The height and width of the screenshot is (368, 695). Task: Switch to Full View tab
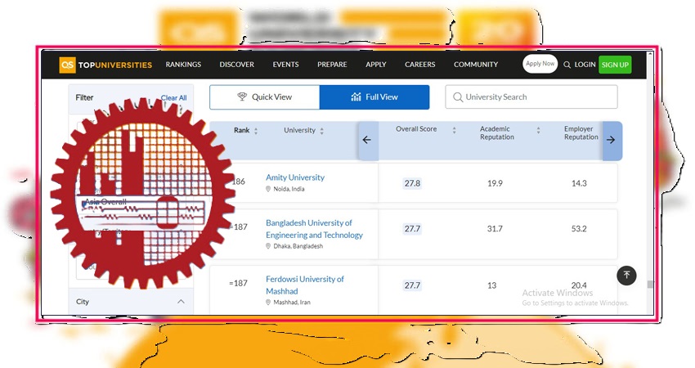pyautogui.click(x=374, y=97)
